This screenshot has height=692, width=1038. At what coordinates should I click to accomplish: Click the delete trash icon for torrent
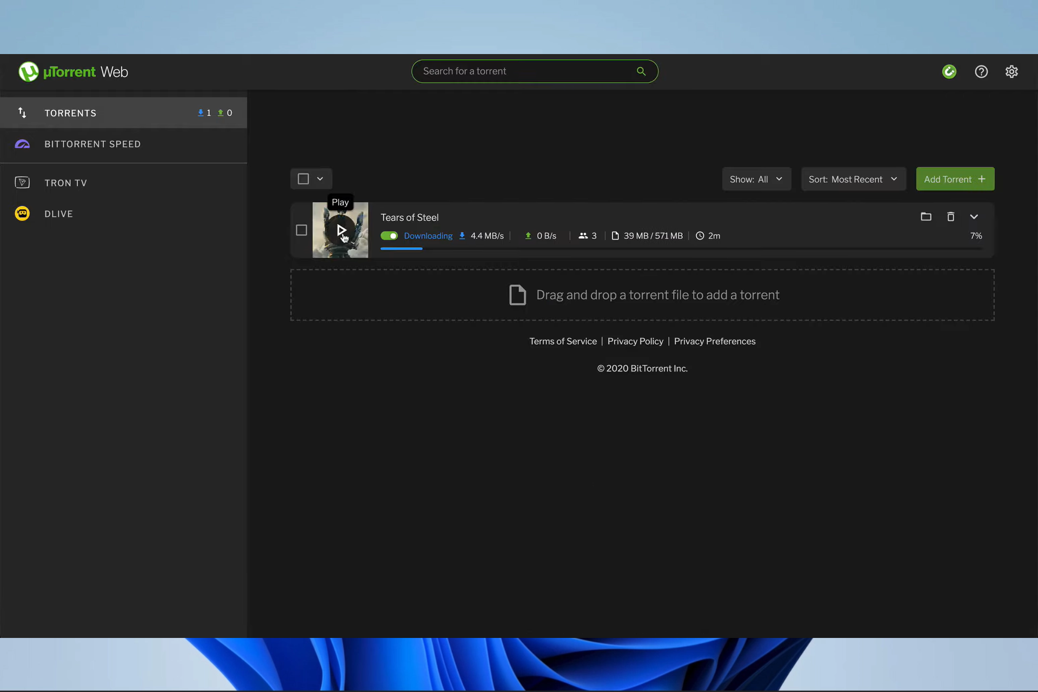[951, 216]
